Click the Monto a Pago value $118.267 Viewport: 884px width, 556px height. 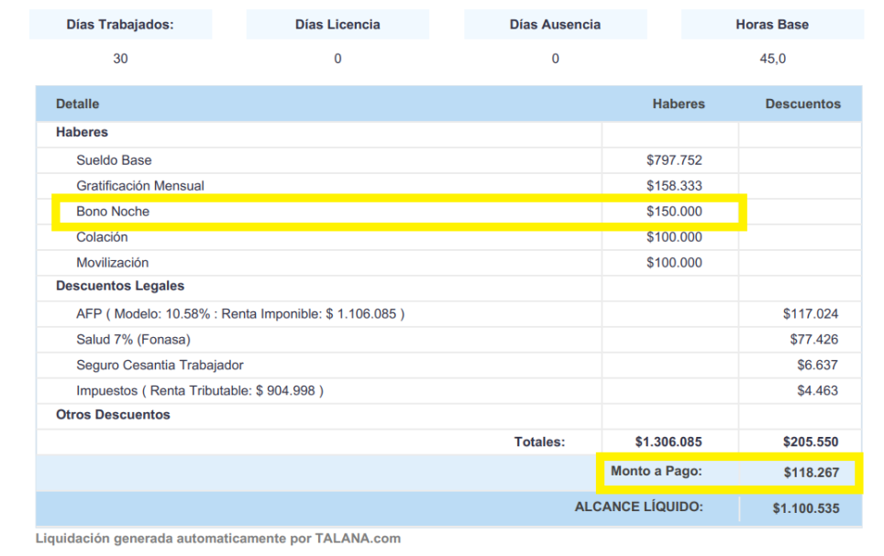(811, 474)
